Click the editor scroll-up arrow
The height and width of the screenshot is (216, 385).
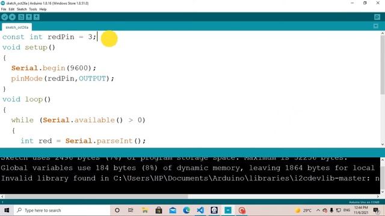click(383, 34)
